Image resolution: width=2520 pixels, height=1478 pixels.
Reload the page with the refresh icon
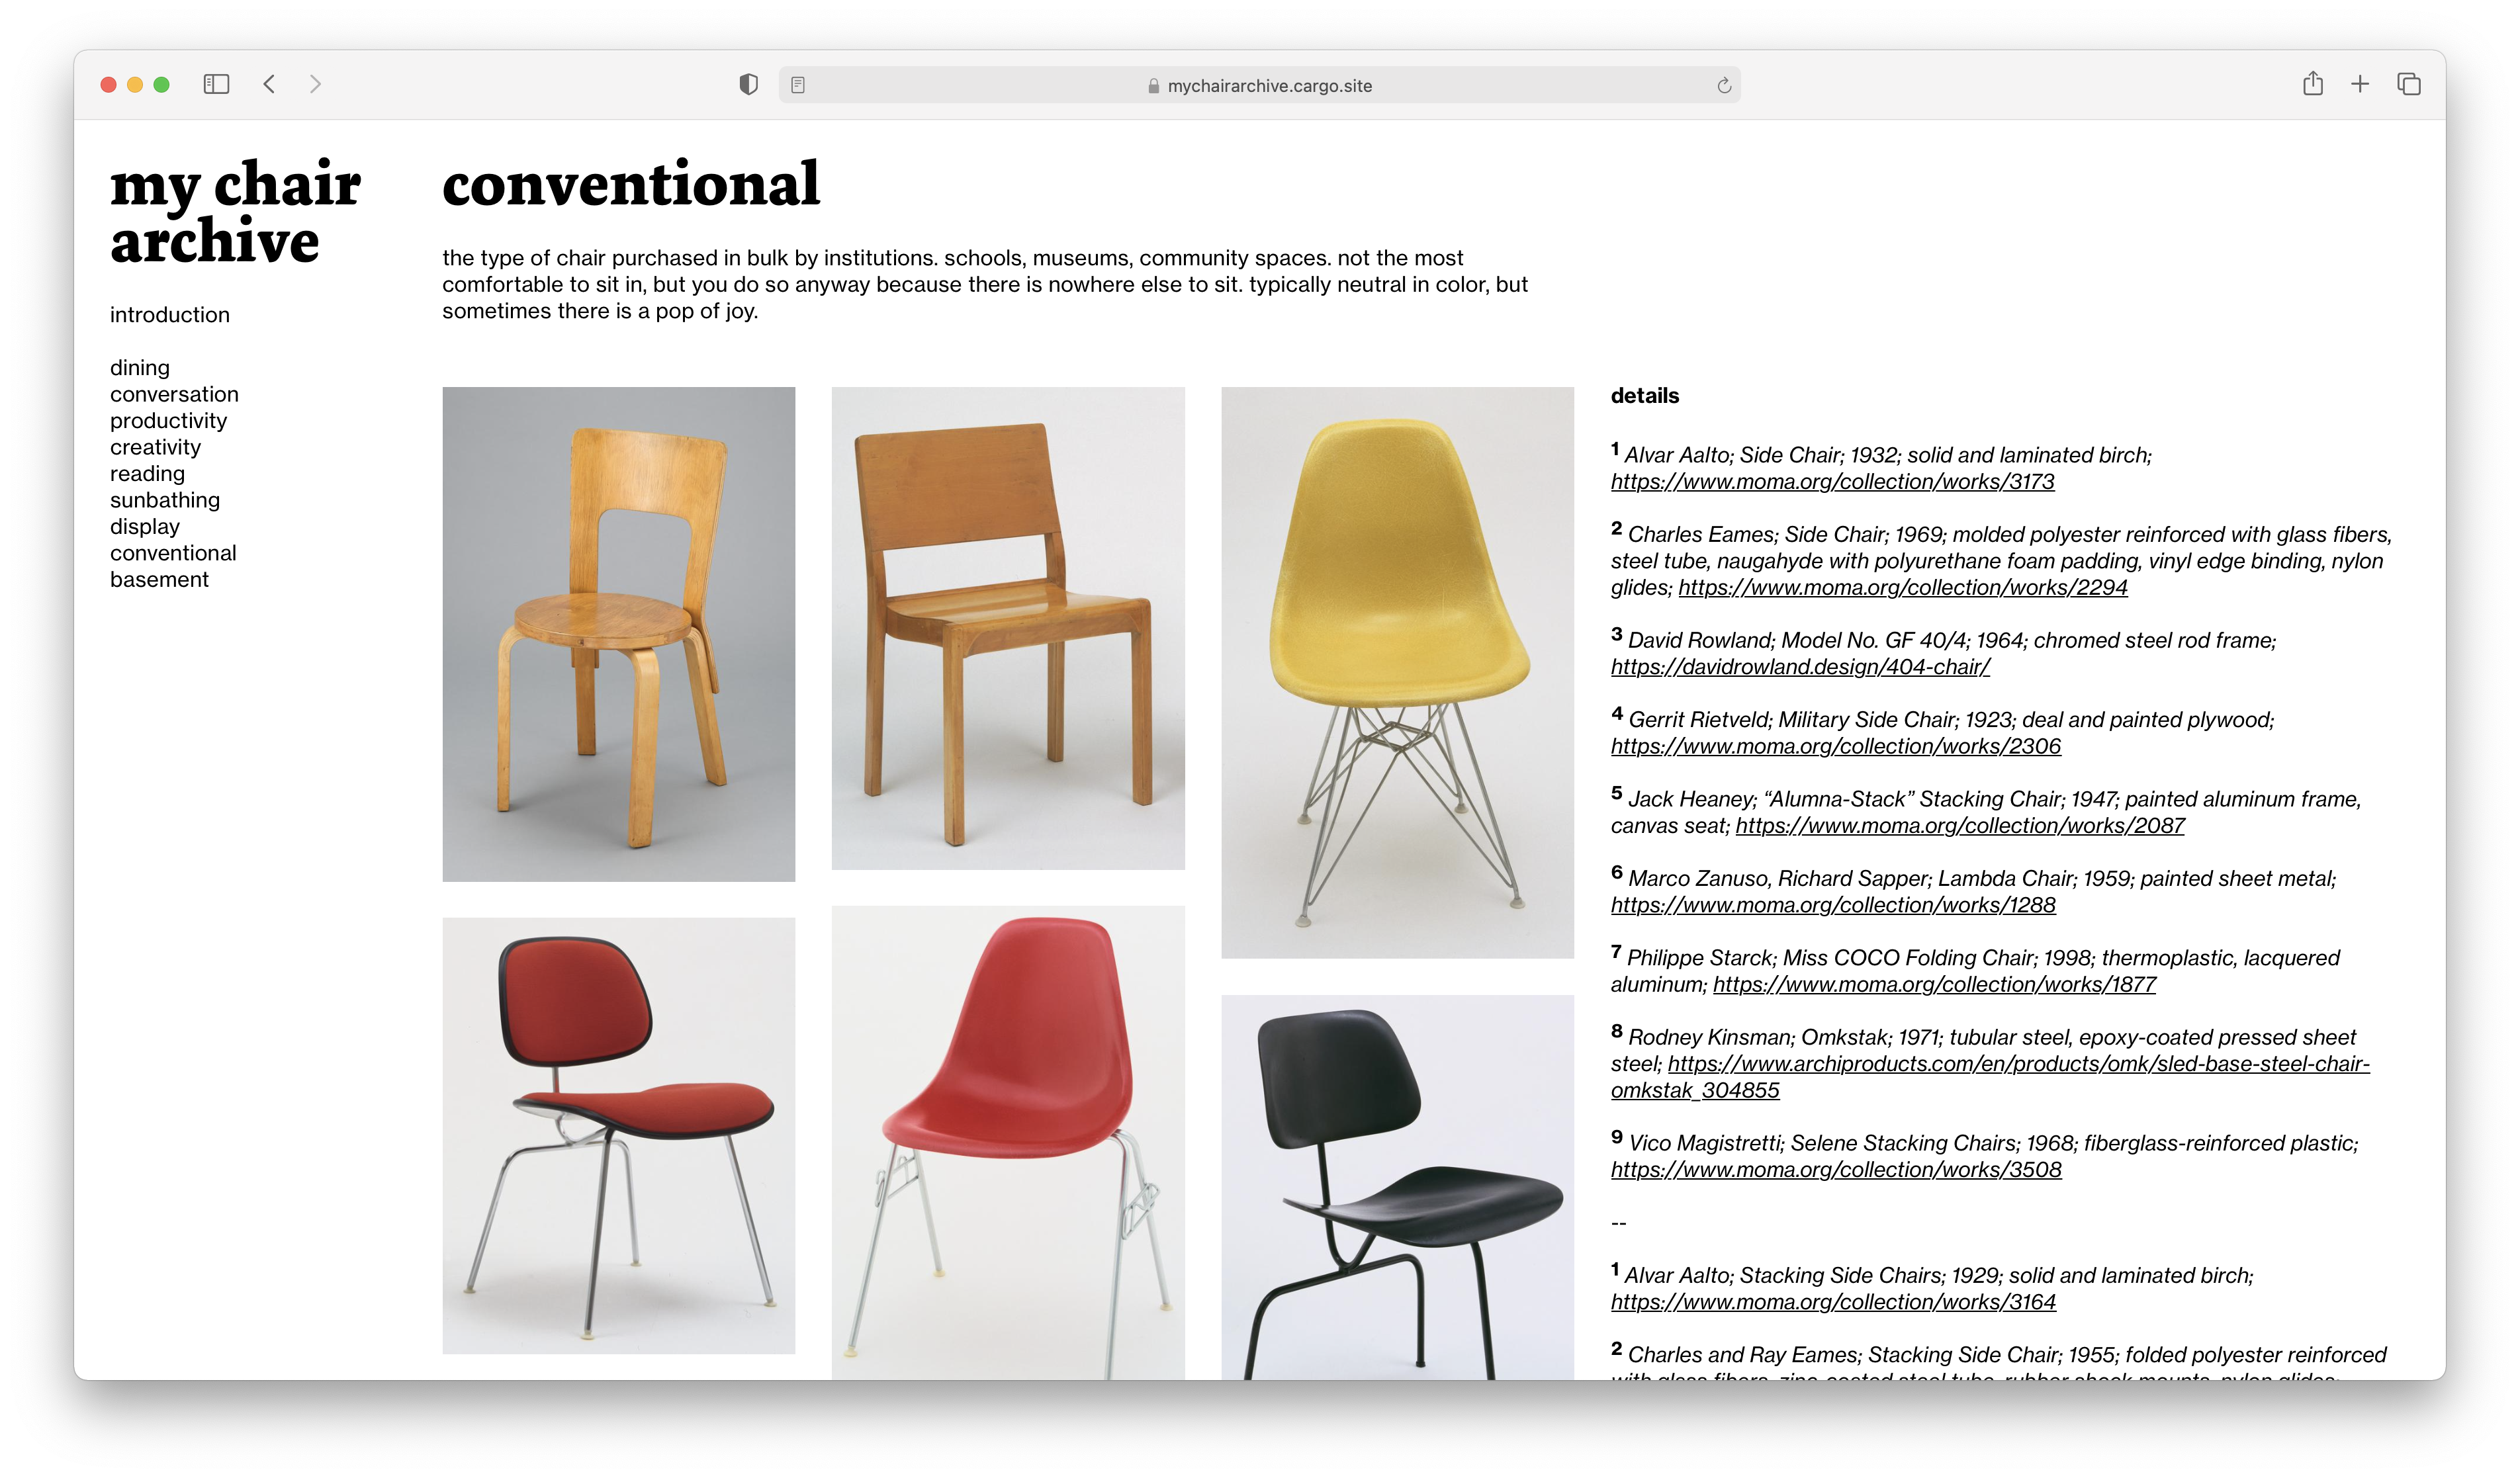click(1724, 86)
